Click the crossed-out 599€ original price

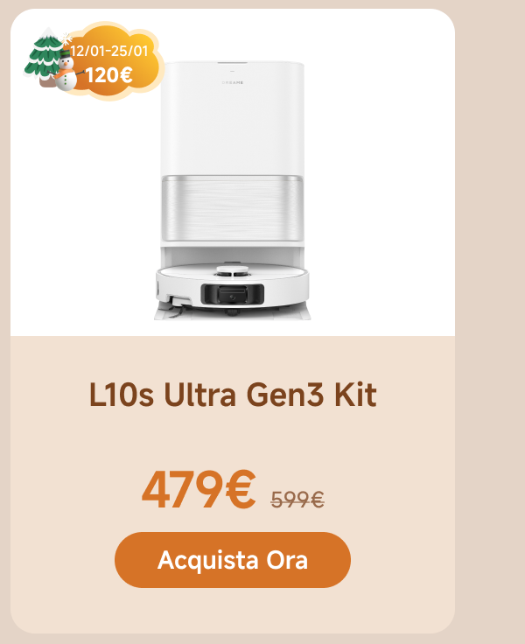(x=297, y=500)
